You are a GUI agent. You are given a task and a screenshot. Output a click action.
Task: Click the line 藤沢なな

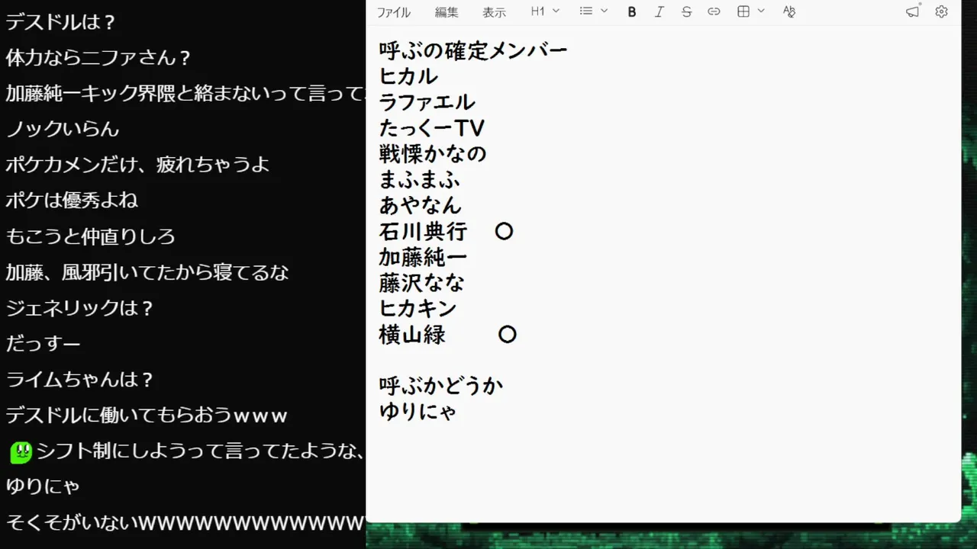pos(422,283)
